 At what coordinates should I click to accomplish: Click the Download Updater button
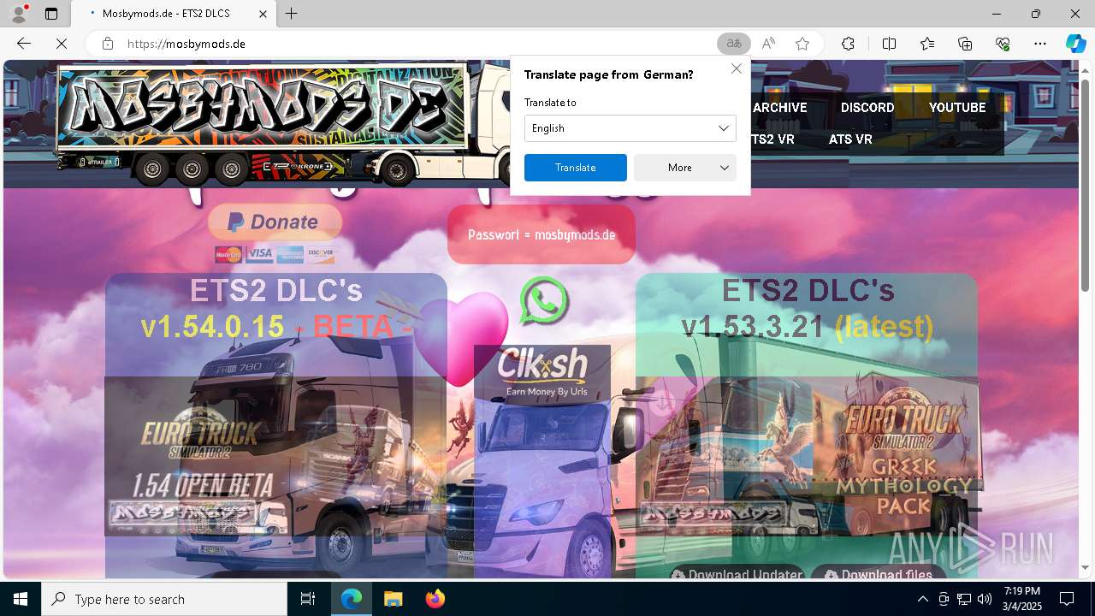click(737, 573)
